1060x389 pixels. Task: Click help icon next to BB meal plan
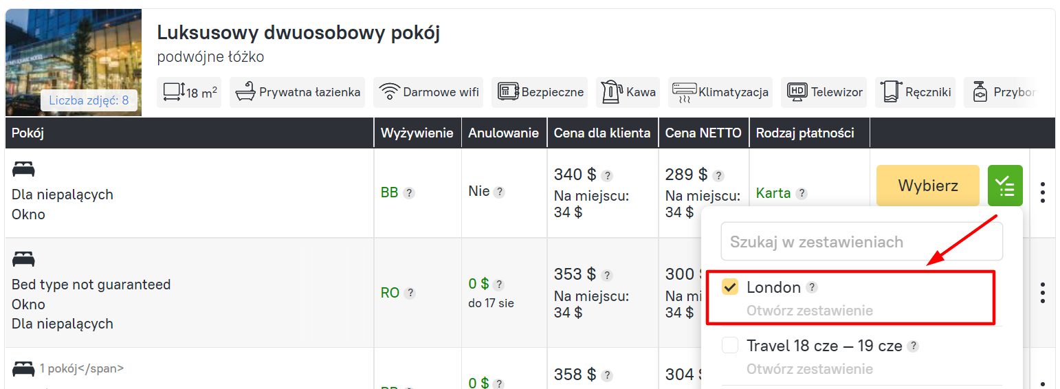pos(409,193)
